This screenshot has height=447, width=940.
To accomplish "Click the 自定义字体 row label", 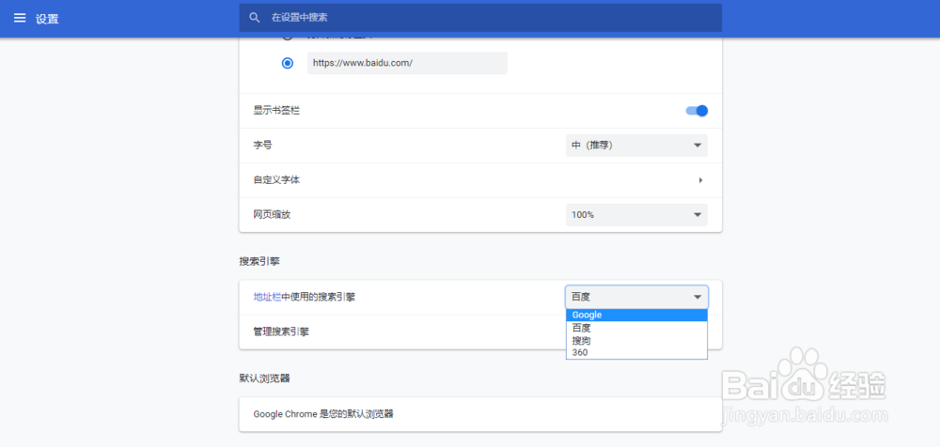I will (x=276, y=179).
